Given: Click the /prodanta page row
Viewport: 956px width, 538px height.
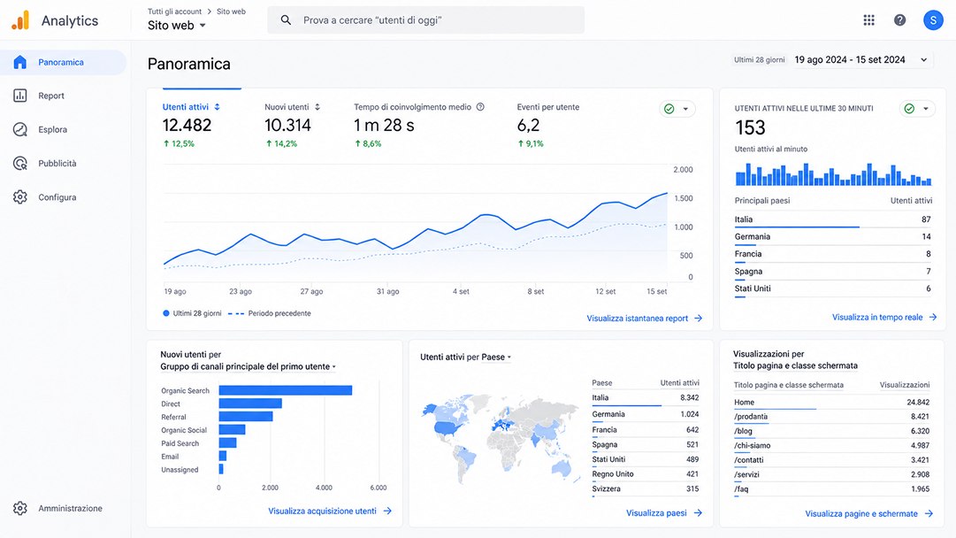Looking at the screenshot, I should 831,417.
